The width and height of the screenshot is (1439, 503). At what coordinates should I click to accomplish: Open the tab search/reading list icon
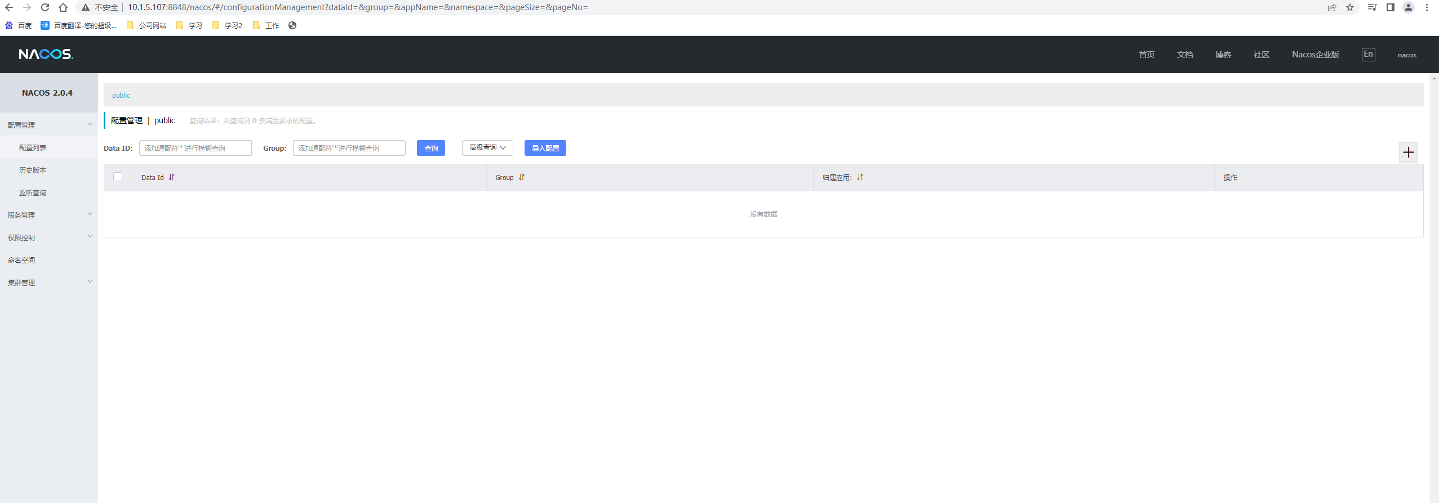(x=1373, y=7)
